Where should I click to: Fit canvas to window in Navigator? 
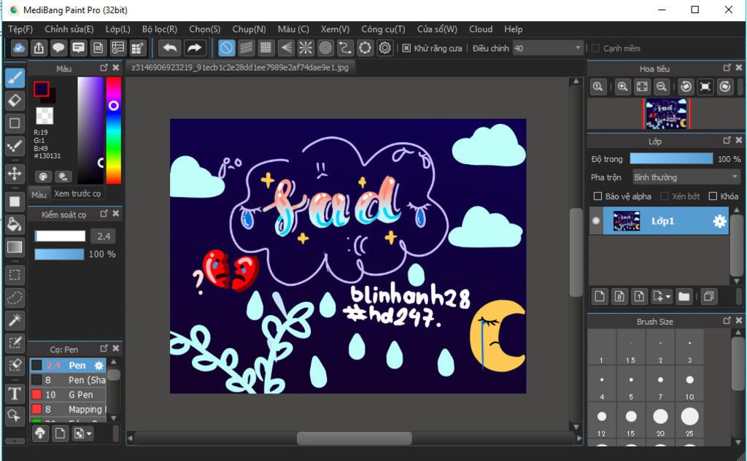(642, 87)
